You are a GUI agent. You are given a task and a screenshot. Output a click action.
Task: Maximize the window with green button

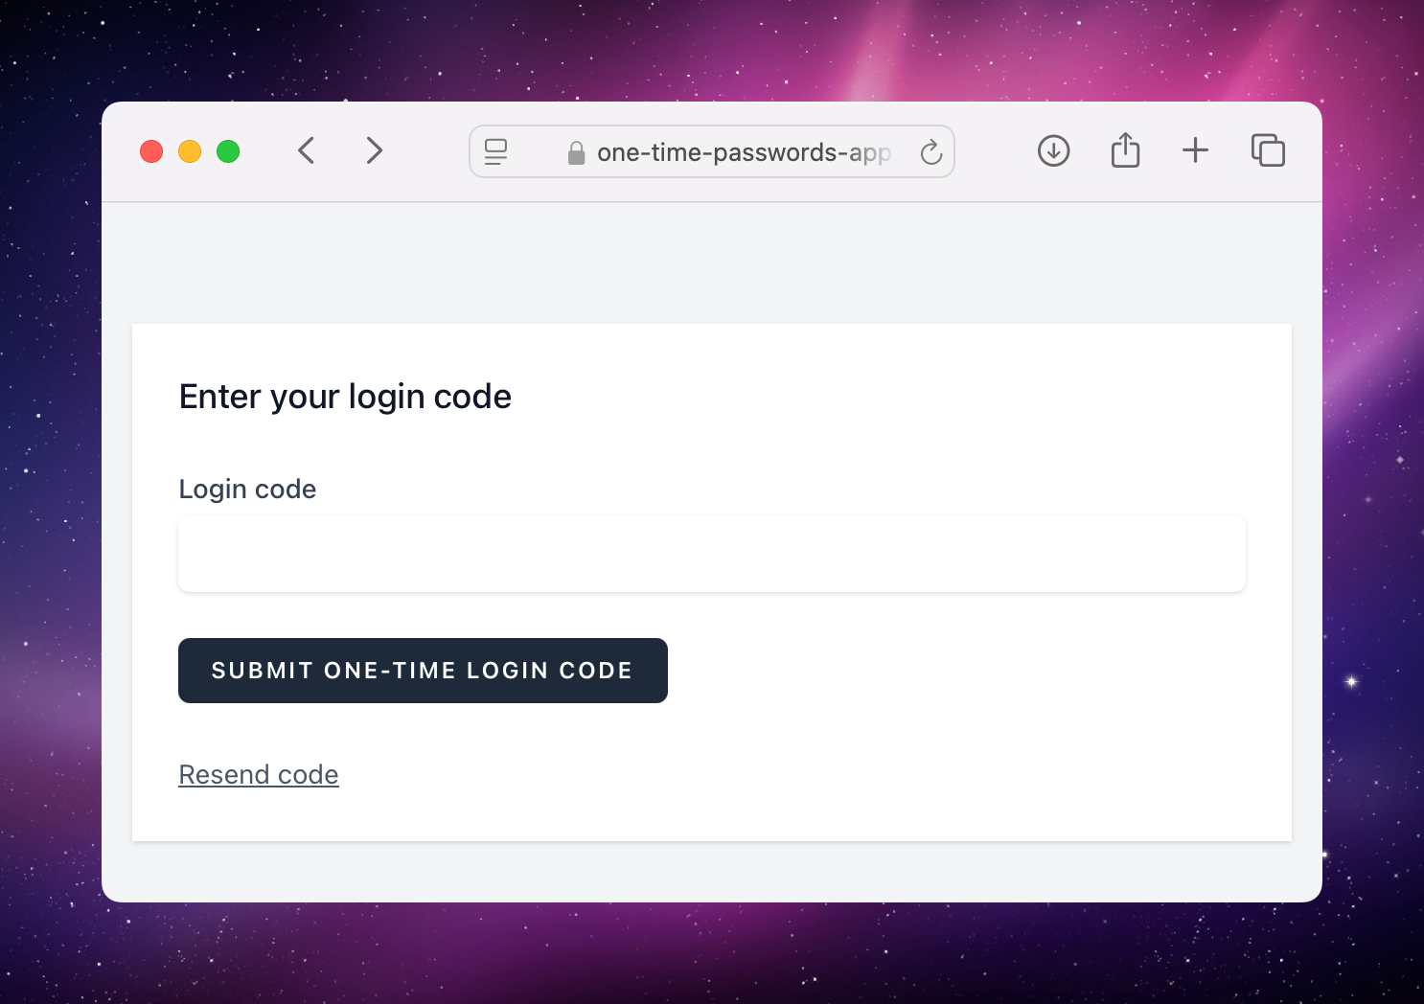click(228, 151)
